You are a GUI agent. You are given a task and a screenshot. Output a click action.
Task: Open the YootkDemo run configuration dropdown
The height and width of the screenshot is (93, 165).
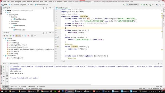[x=133, y=5]
